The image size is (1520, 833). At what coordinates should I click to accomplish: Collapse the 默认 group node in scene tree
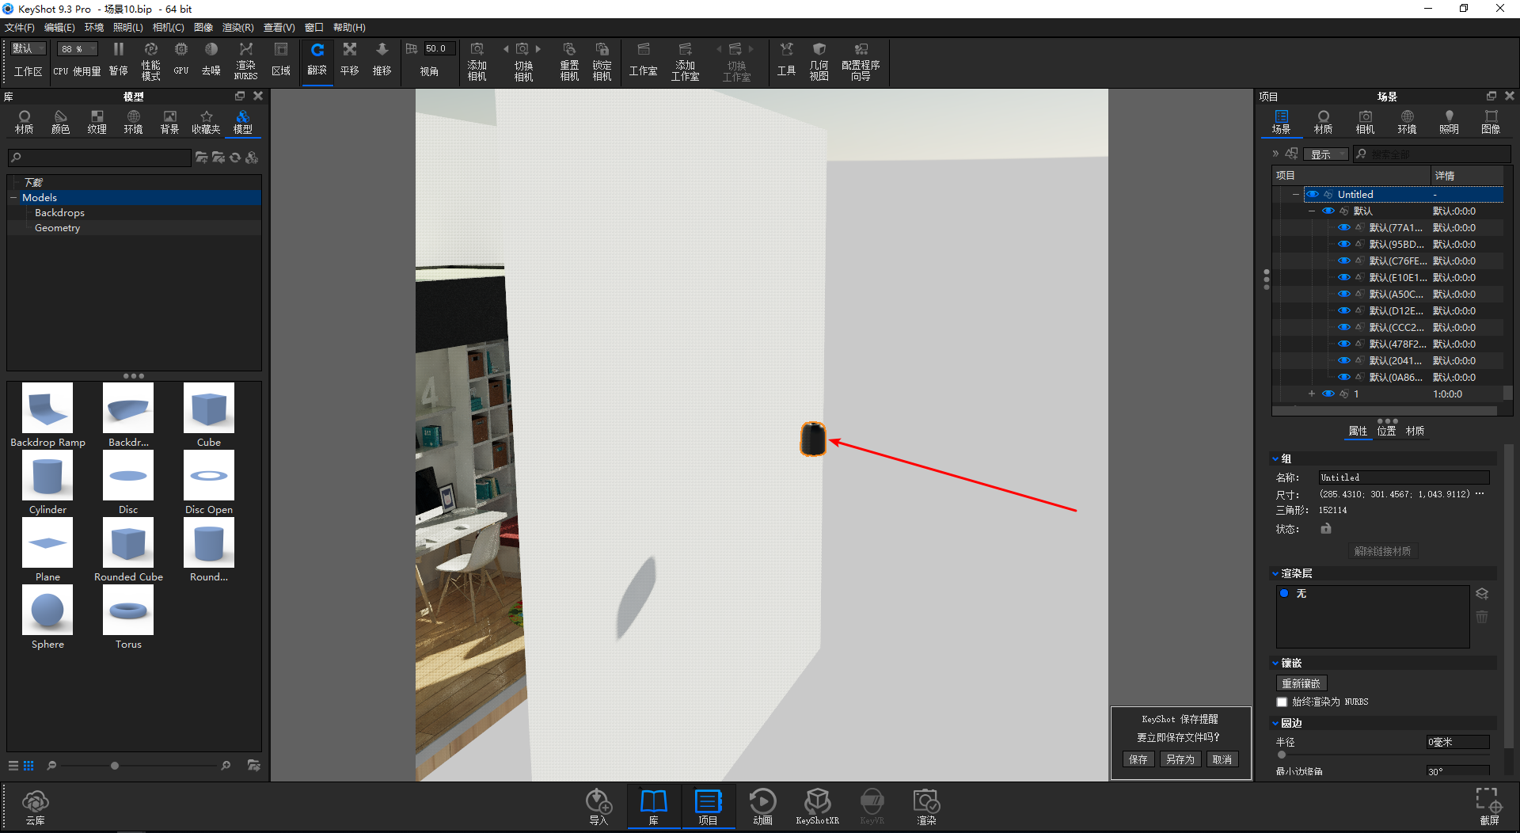point(1312,211)
